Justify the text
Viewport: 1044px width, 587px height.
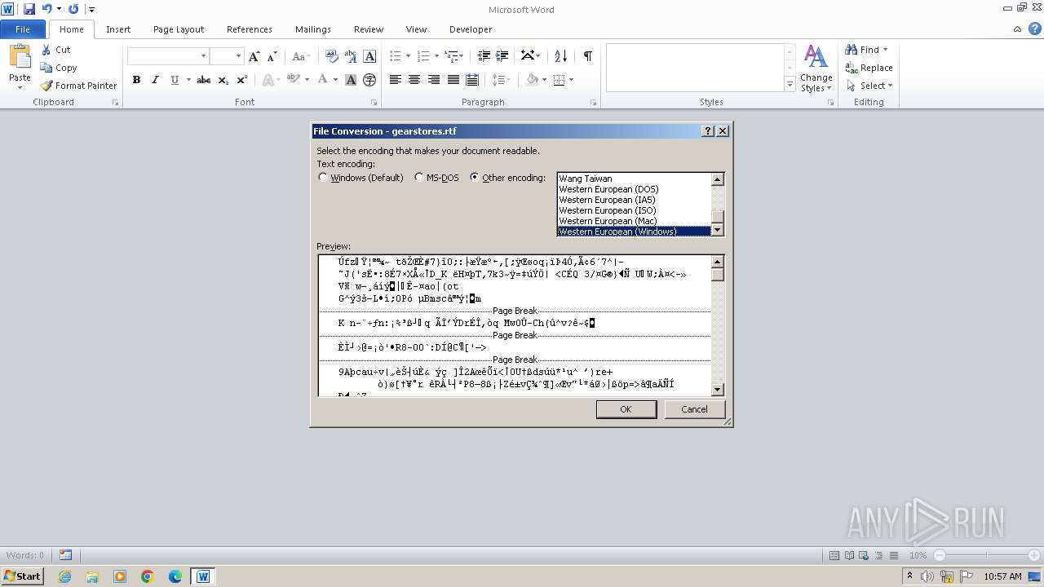453,80
